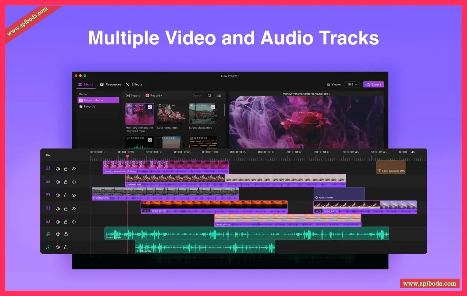This screenshot has height=296, width=467.
Task: Click the red playhead marker on ruler
Action: click(x=127, y=157)
